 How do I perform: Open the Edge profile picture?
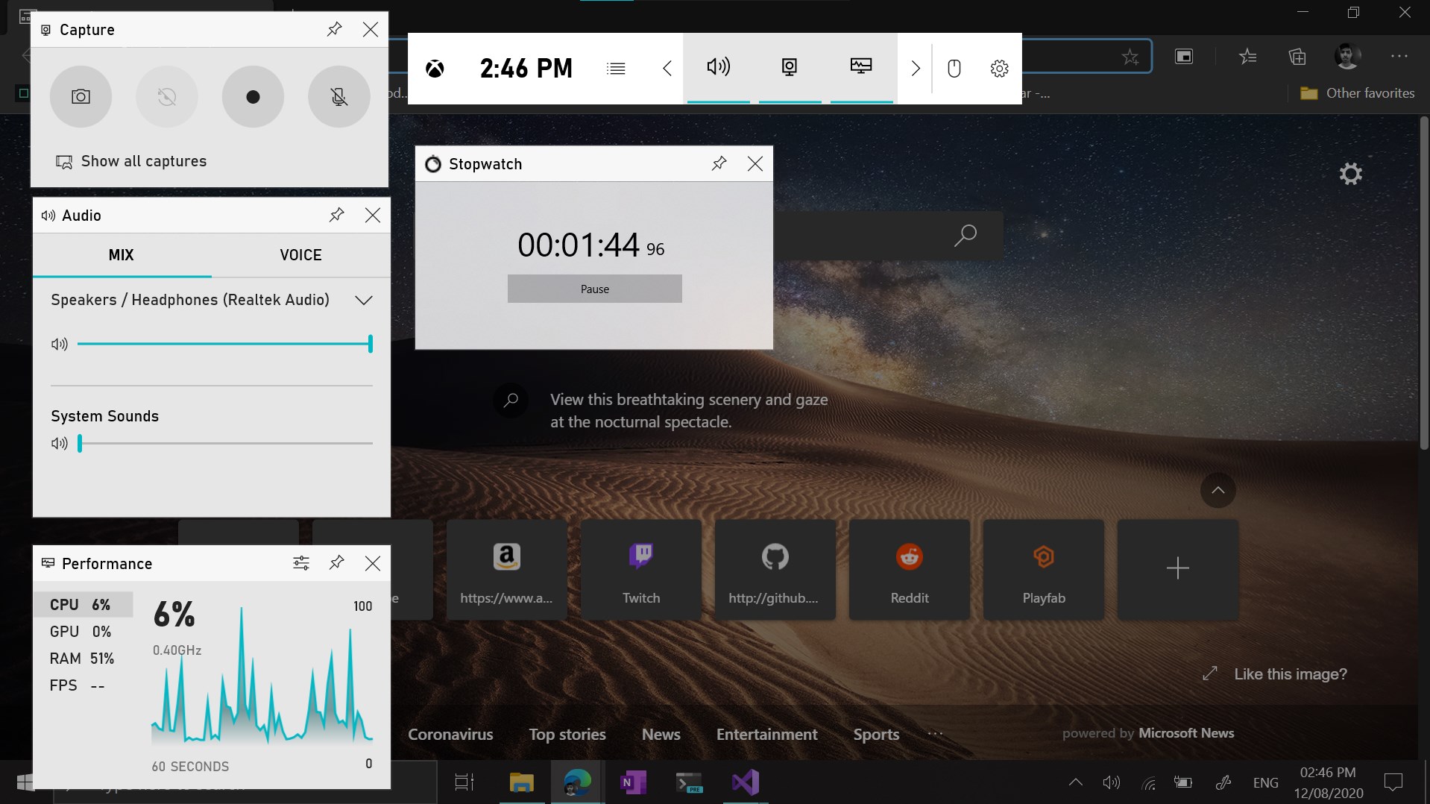1347,56
